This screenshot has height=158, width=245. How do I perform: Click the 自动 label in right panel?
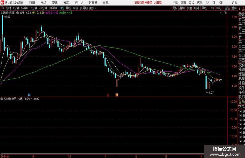[242, 102]
